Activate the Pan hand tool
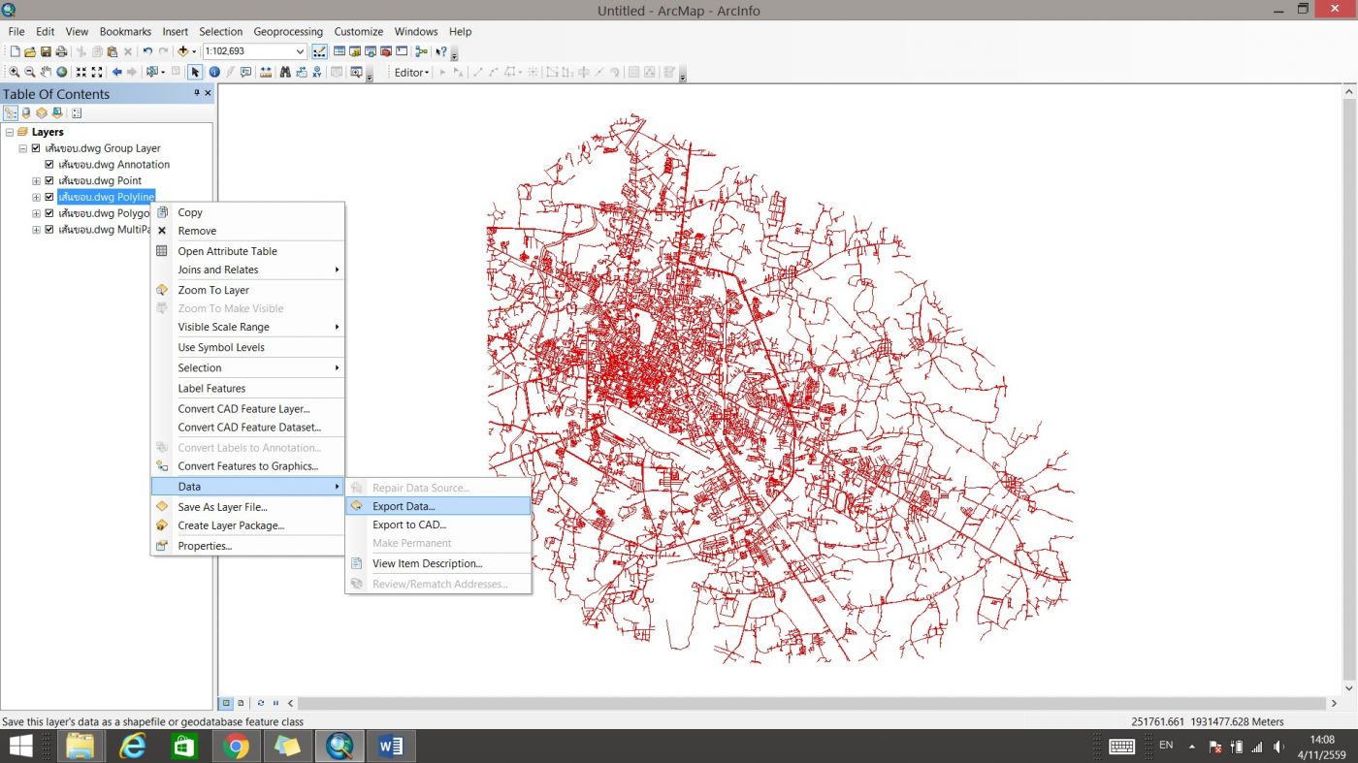 [46, 73]
